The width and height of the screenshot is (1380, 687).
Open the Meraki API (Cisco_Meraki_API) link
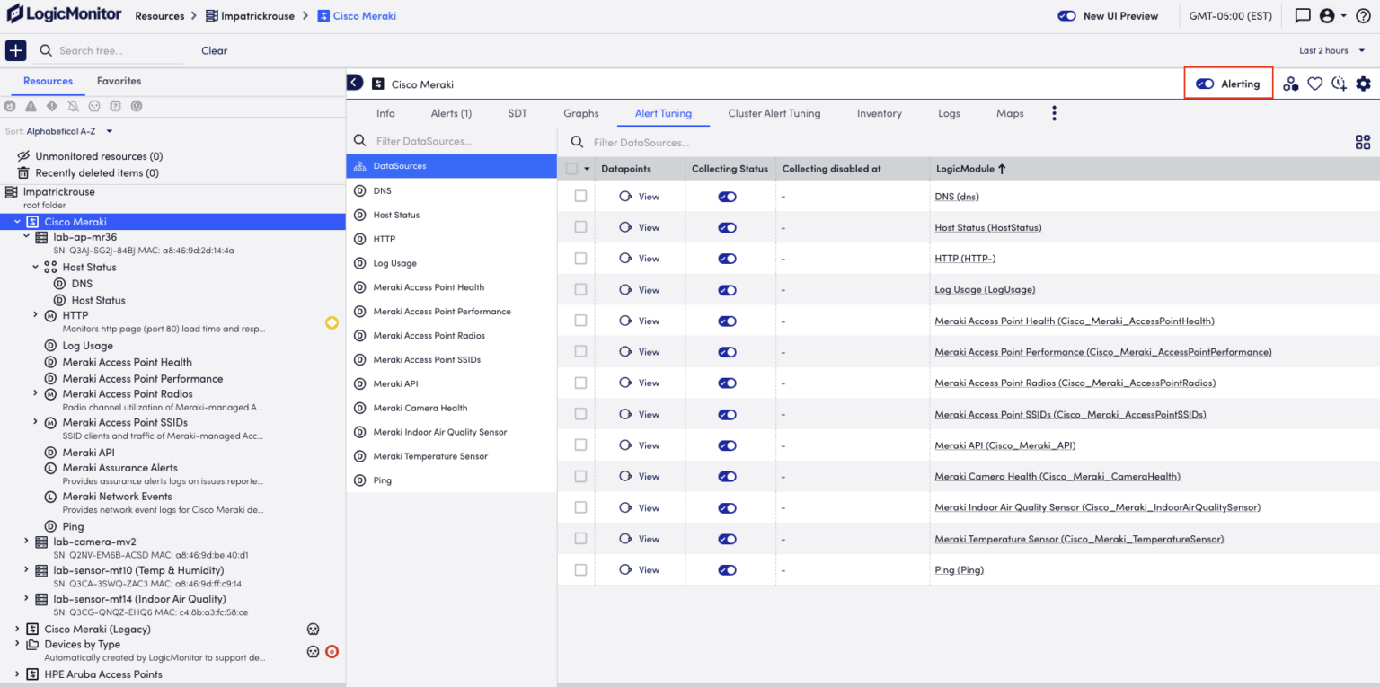tap(1004, 445)
